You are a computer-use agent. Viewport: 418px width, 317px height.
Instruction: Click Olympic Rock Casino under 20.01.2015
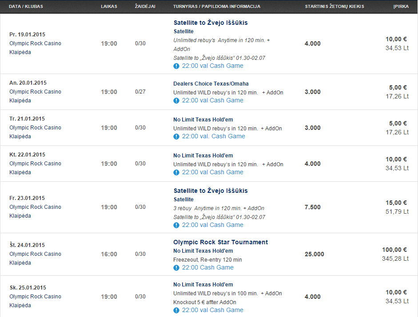coord(35,92)
